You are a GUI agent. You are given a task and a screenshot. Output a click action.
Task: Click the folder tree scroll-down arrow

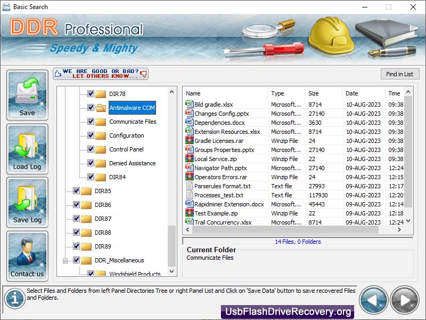(x=171, y=271)
